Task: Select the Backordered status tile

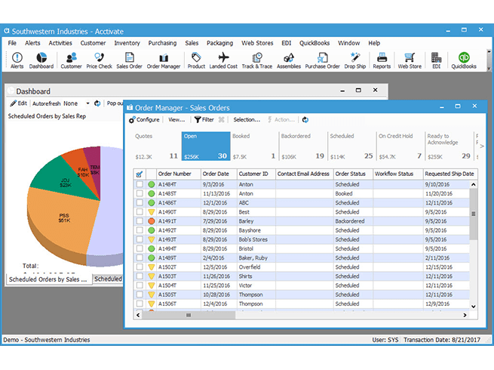Action: tap(302, 146)
